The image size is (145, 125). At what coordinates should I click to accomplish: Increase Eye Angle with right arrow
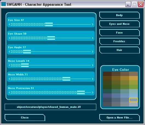(92, 52)
